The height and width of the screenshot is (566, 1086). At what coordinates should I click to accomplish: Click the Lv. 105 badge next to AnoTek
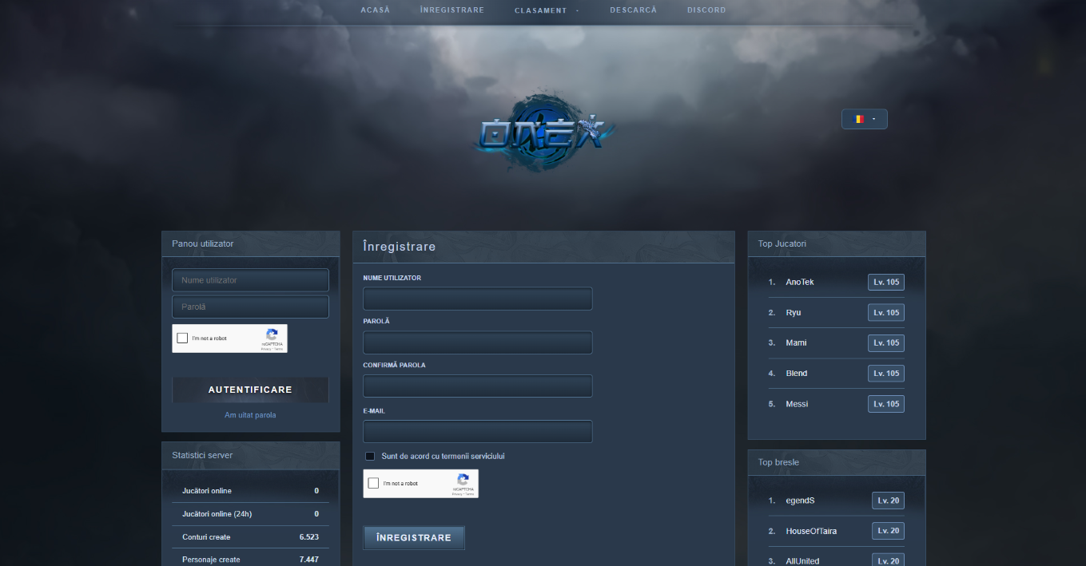click(x=885, y=282)
